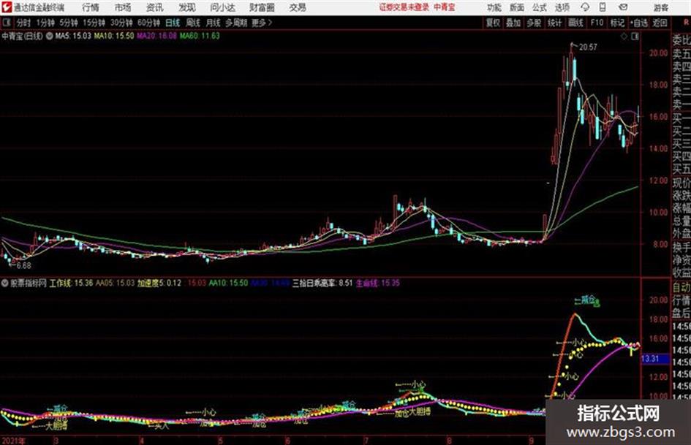Click the red R indicator at top-right
691x445 pixels.
pyautogui.click(x=686, y=23)
